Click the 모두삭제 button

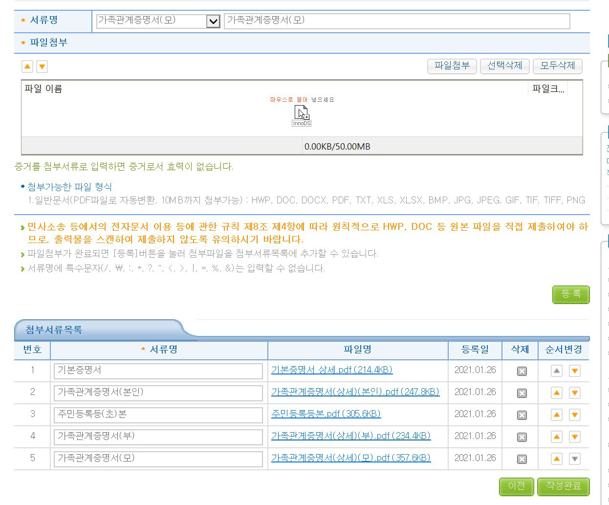pyautogui.click(x=558, y=66)
